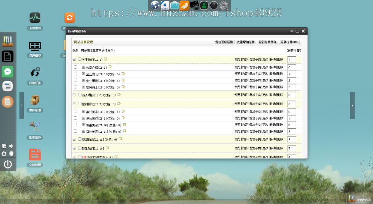The width and height of the screenshot is (373, 204).
Task: Open the palette theme icon in left dock
Action: tap(11, 154)
